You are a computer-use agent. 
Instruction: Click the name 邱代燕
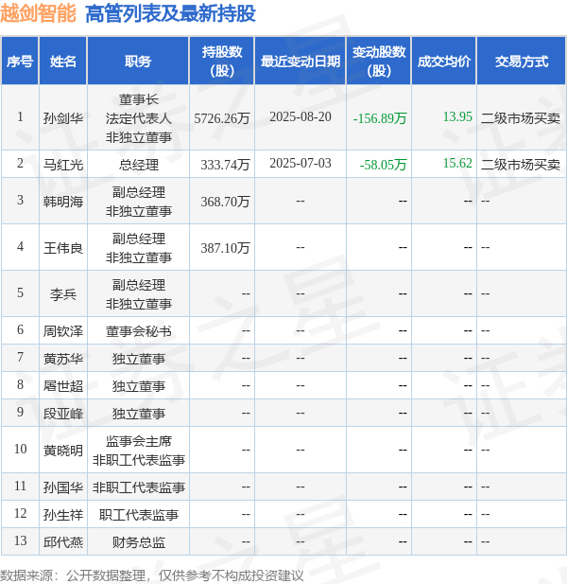pyautogui.click(x=62, y=542)
